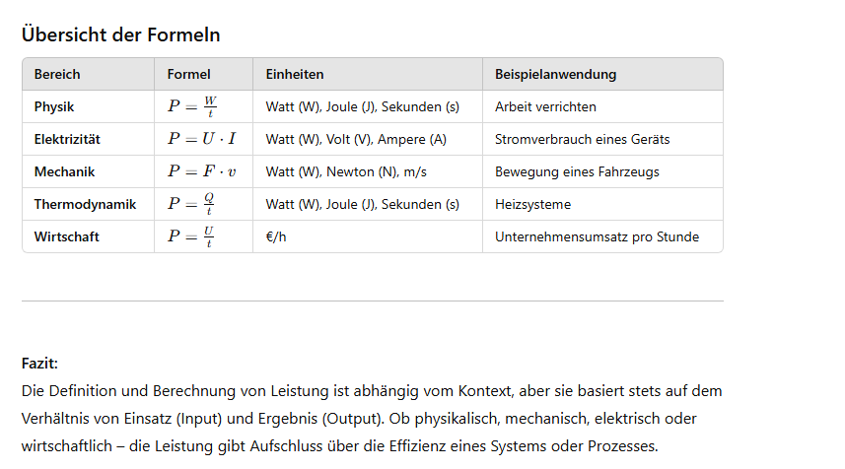This screenshot has height=469, width=845.
Task: Select the "Wirtschaft" row label
Action: click(x=66, y=236)
